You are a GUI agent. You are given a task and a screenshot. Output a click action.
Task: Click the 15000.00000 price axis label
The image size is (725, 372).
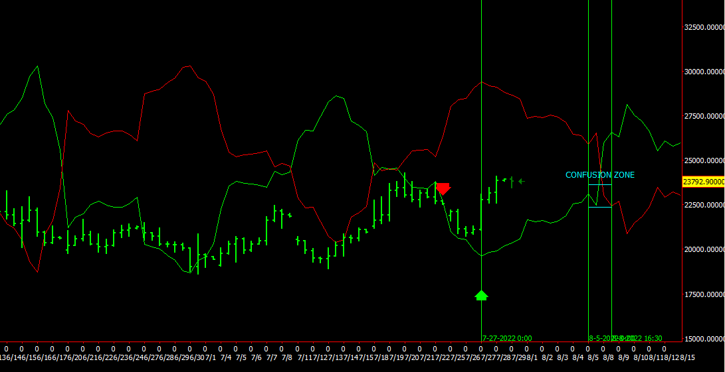click(x=704, y=338)
